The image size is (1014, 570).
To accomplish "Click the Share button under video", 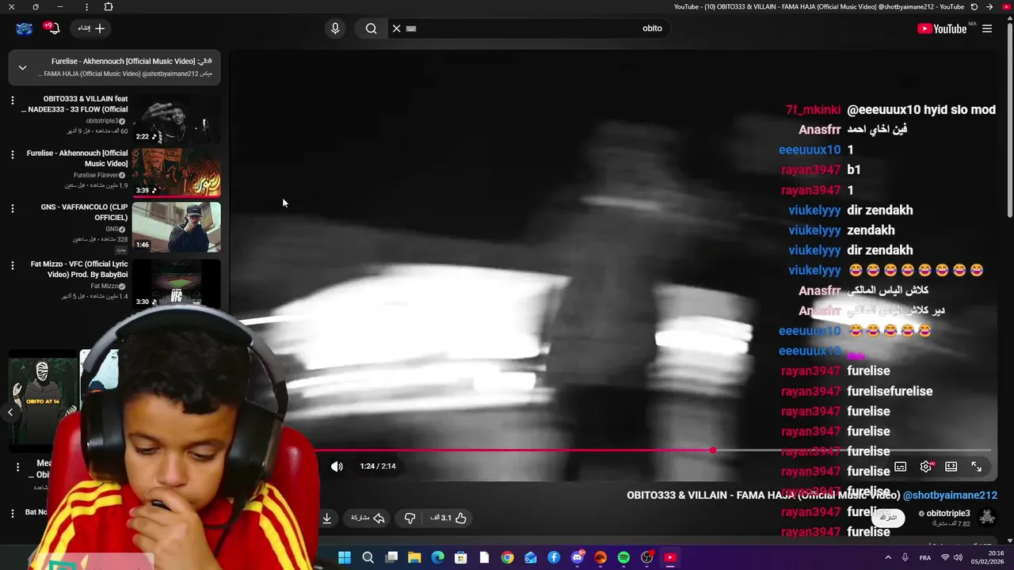I will coord(368,518).
